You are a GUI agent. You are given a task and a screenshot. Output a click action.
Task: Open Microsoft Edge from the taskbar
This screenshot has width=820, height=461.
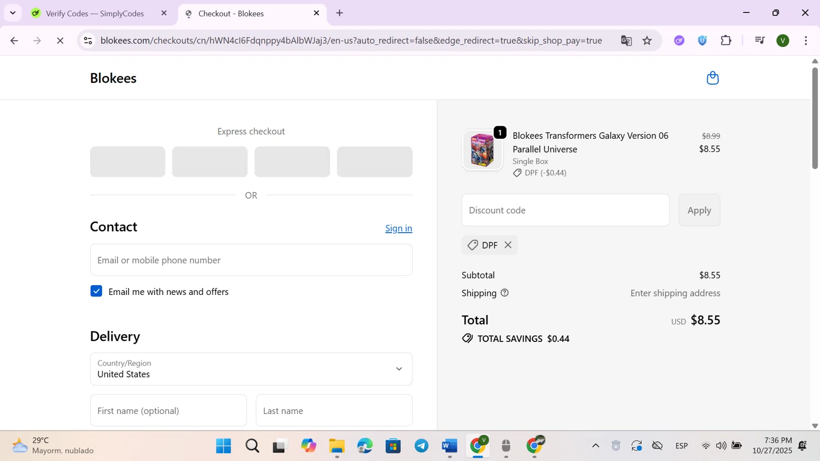(365, 446)
